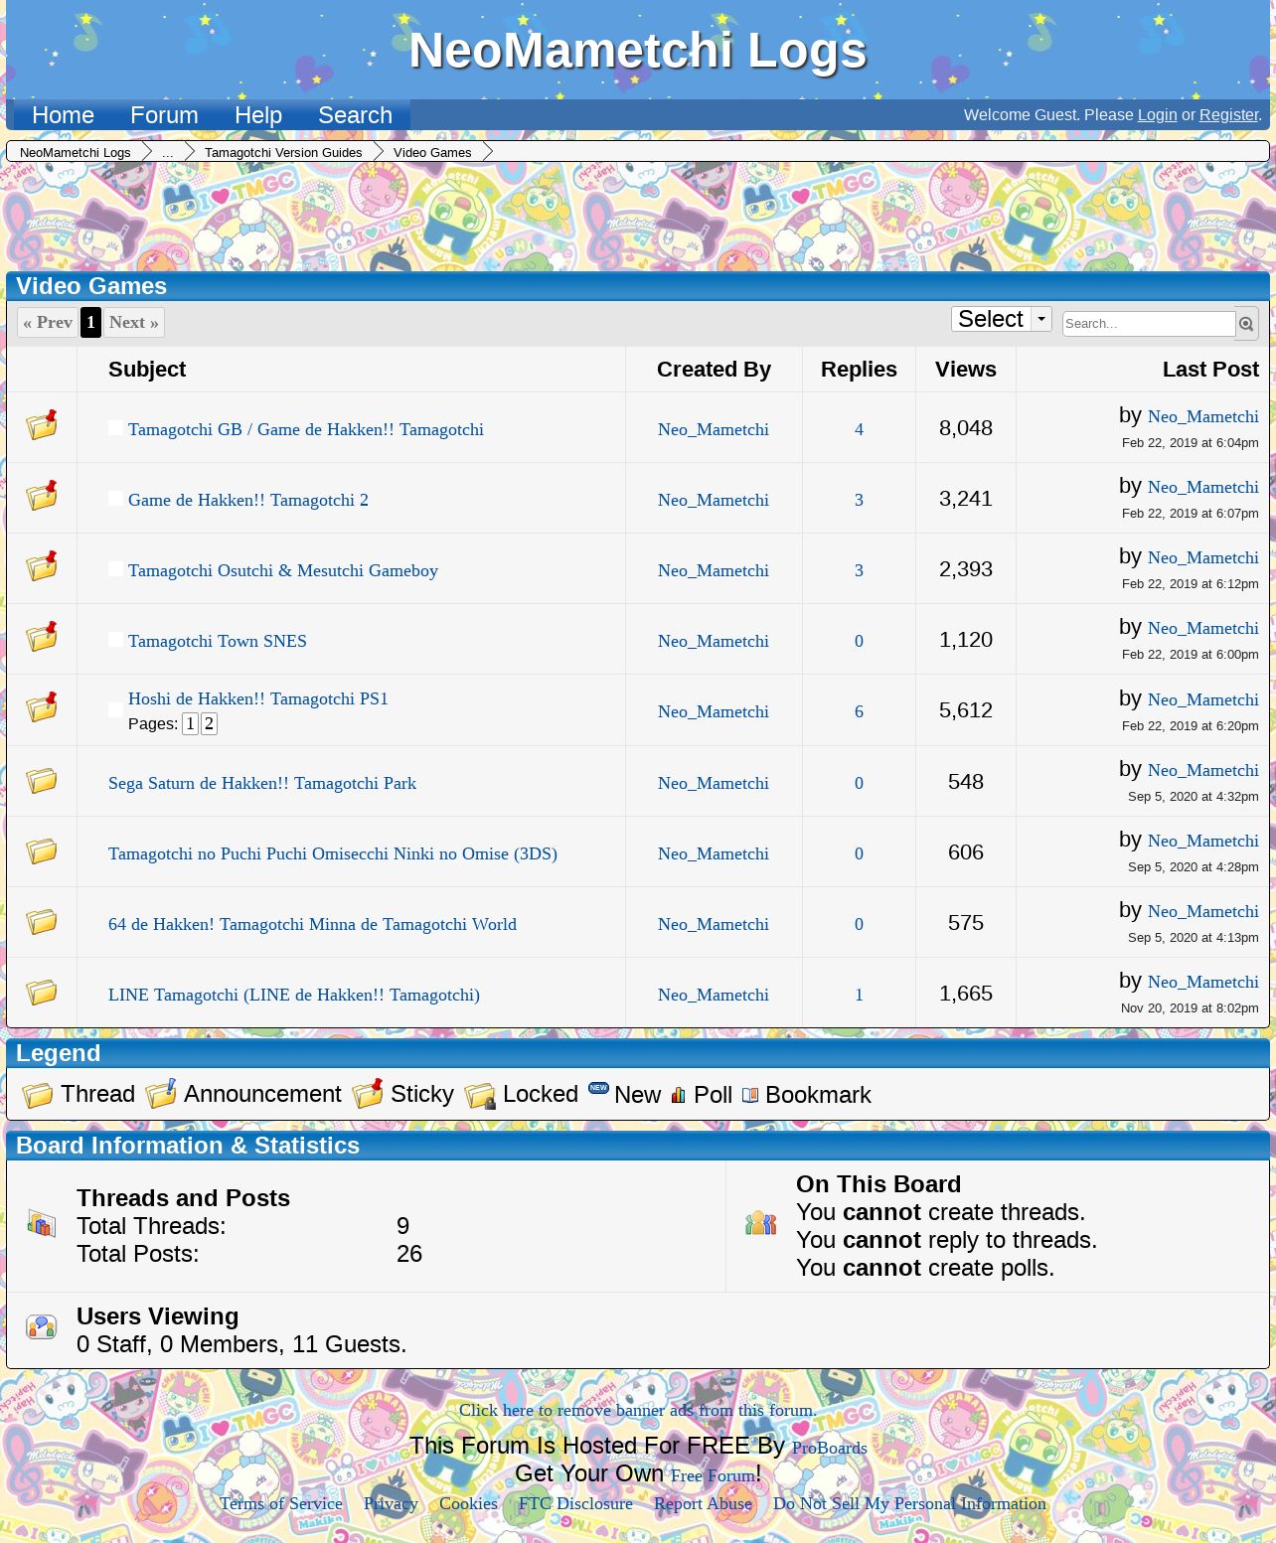Go to NeoMametchi Logs breadcrumb
1276x1543 pixels.
[x=76, y=153]
